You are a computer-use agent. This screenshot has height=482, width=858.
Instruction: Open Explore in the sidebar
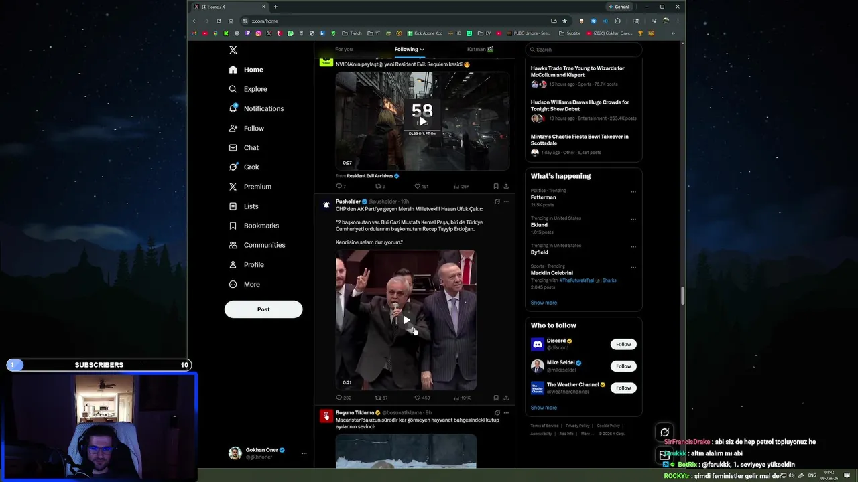[x=248, y=89]
